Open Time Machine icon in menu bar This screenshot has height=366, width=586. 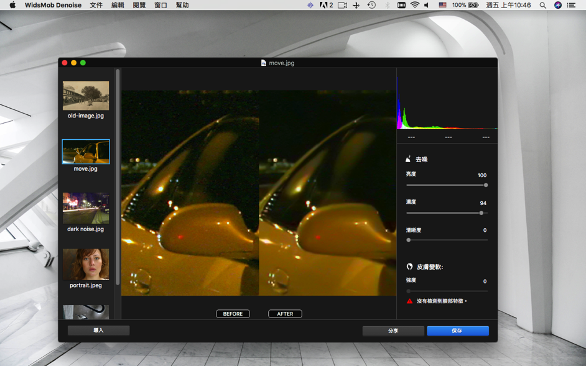[371, 5]
